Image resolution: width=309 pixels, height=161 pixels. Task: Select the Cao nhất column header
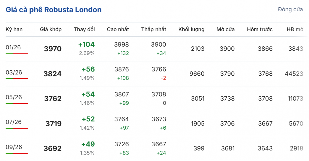(x=118, y=29)
